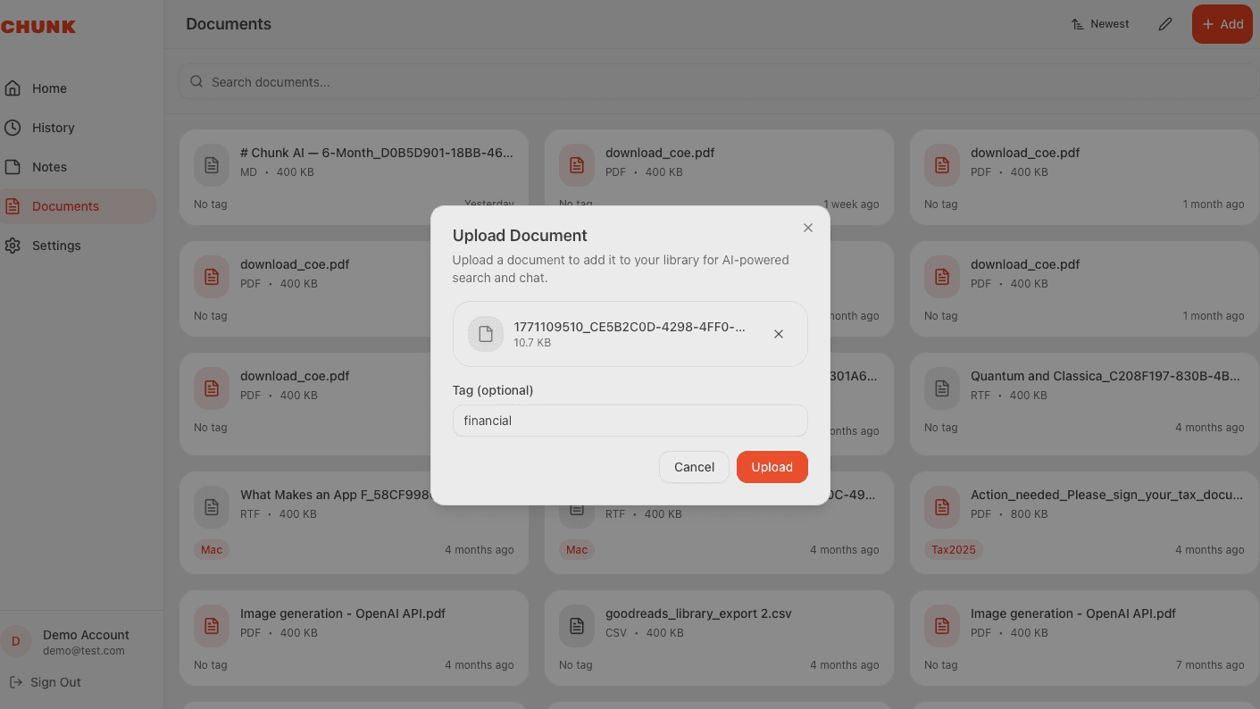The width and height of the screenshot is (1260, 709).
Task: Open the Settings menu entry
Action: coord(56,245)
